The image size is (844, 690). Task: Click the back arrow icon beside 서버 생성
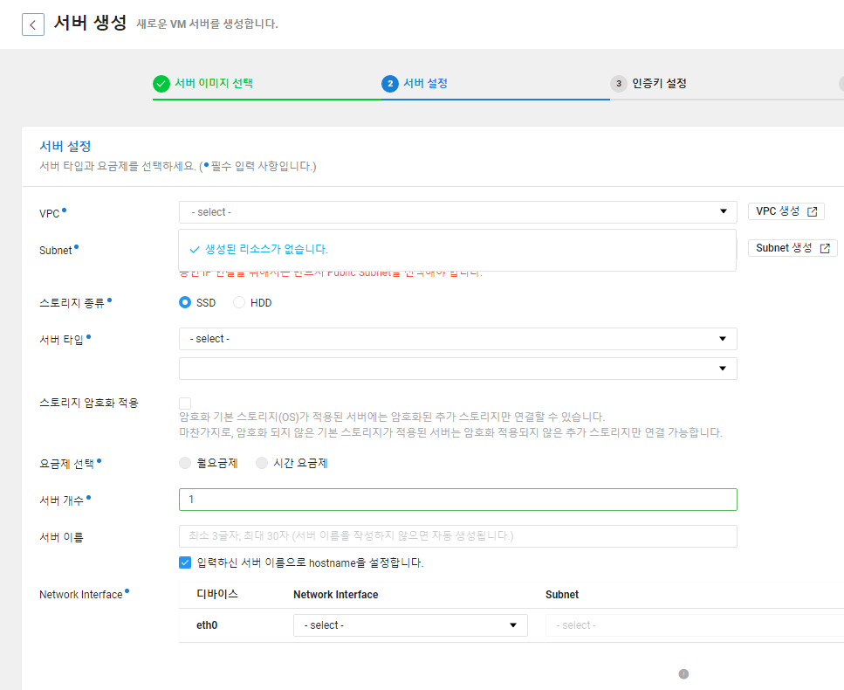pos(33,24)
